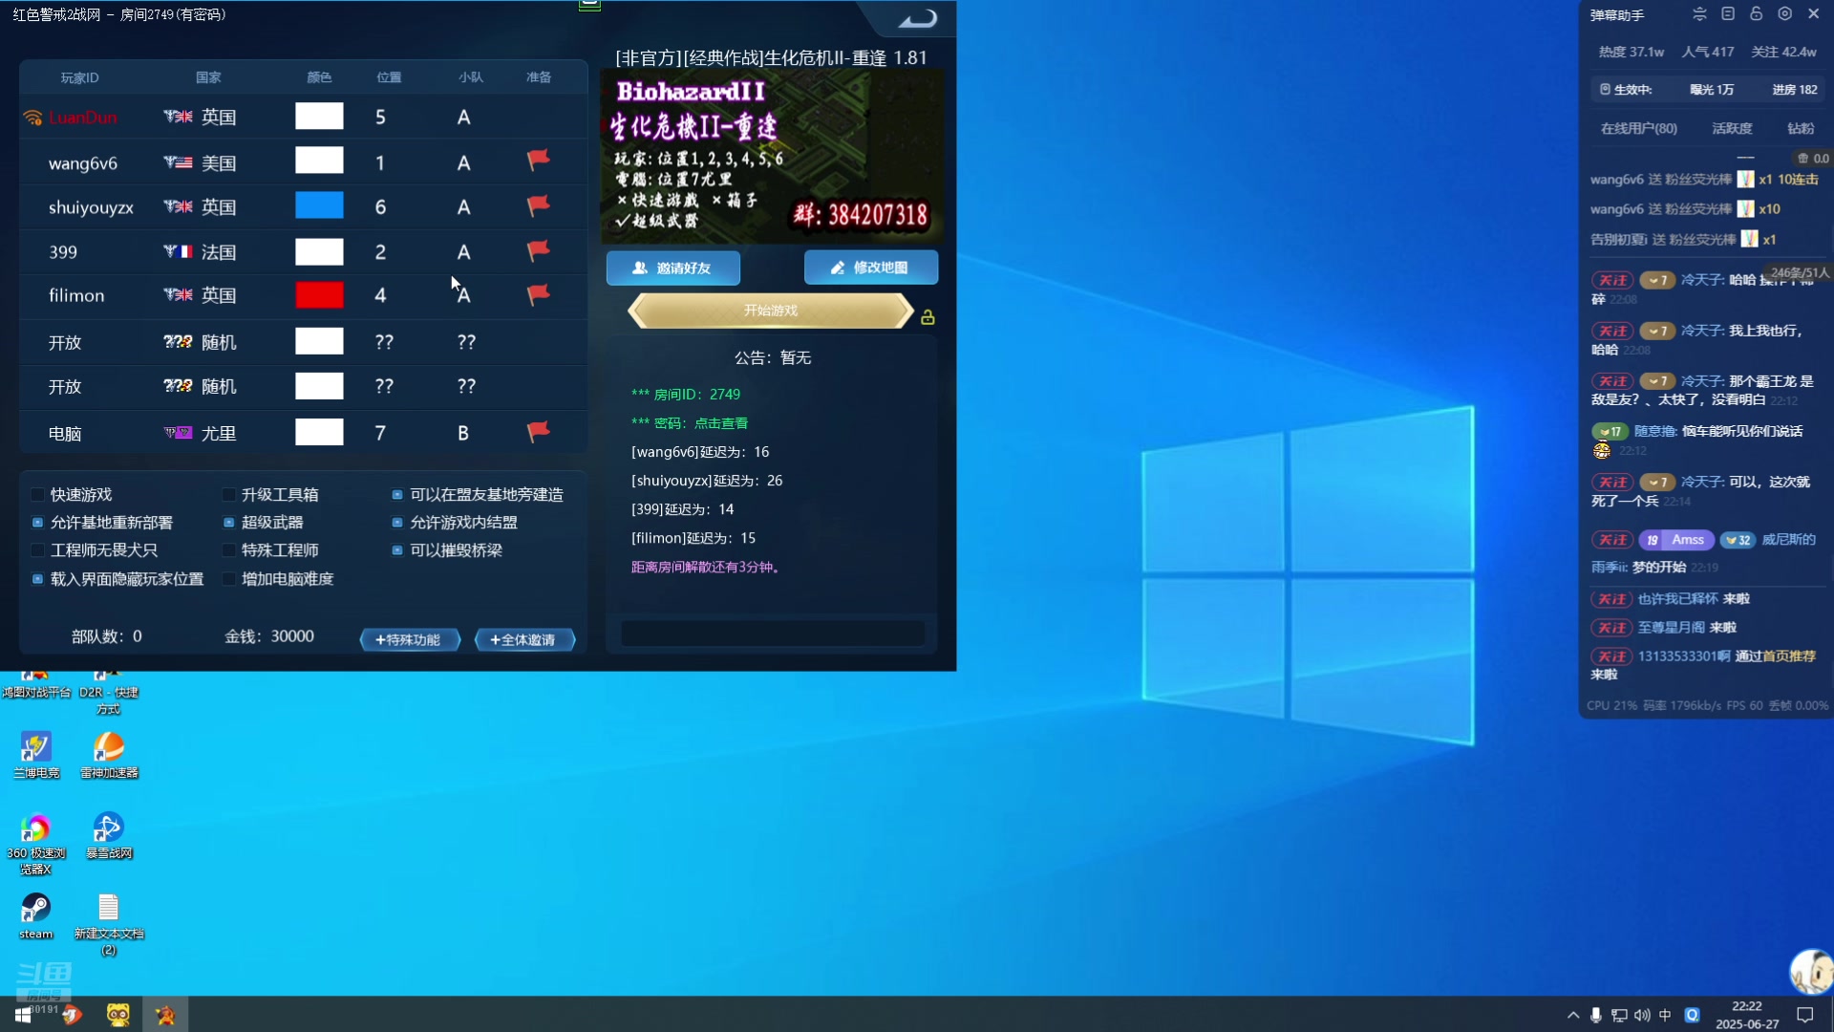The height and width of the screenshot is (1032, 1834).
Task: Click the 修改地图 button
Action: tap(871, 268)
